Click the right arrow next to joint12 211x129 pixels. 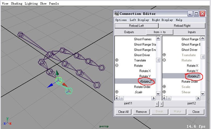click(161, 104)
